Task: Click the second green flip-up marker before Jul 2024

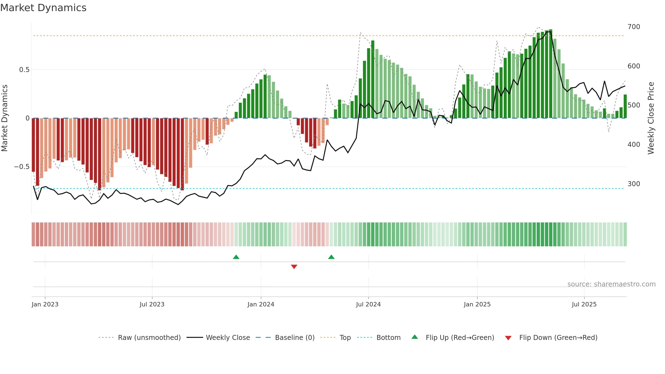Action: 331,257
